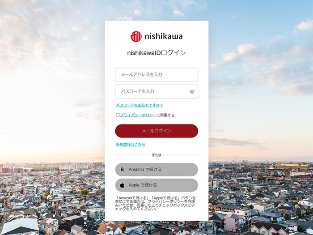This screenshot has height=235, width=313.
Task: Click the または divider text
Action: [x=156, y=155]
